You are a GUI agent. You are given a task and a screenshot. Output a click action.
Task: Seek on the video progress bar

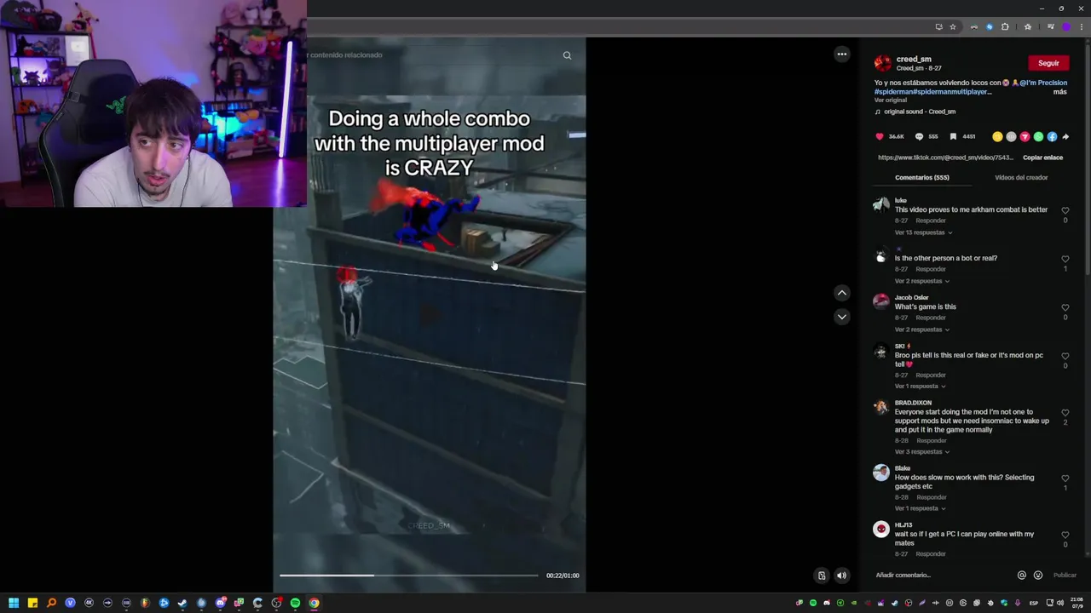pos(409,576)
